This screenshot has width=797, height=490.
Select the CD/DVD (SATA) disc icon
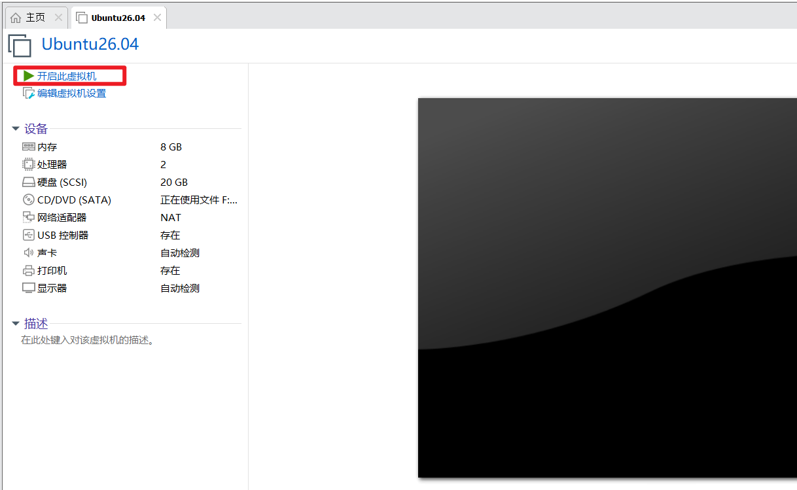[x=28, y=200]
